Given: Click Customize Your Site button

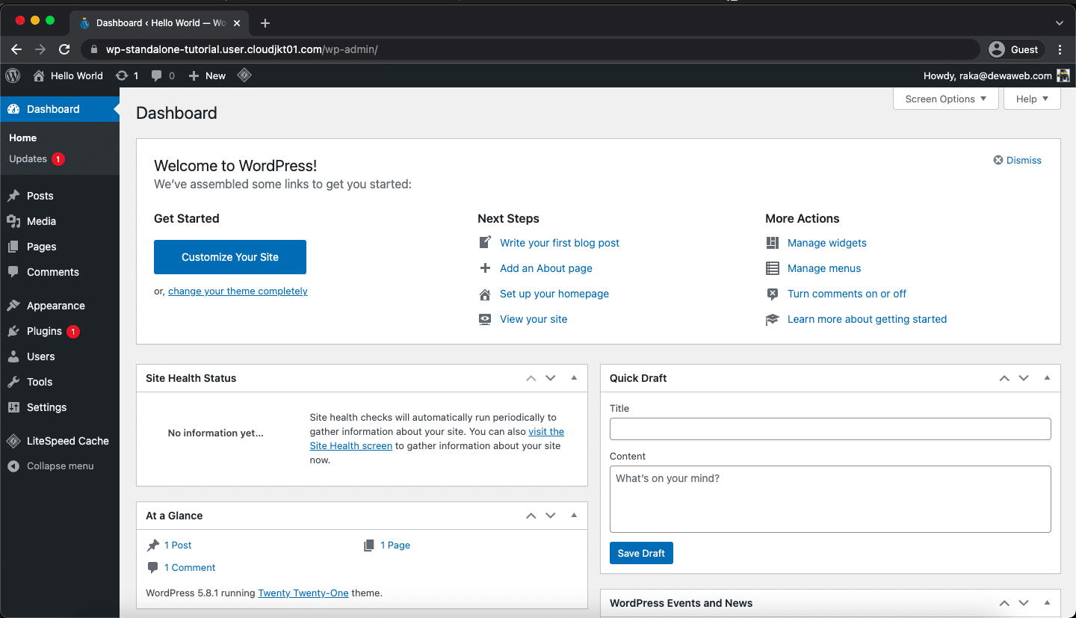Looking at the screenshot, I should [230, 257].
